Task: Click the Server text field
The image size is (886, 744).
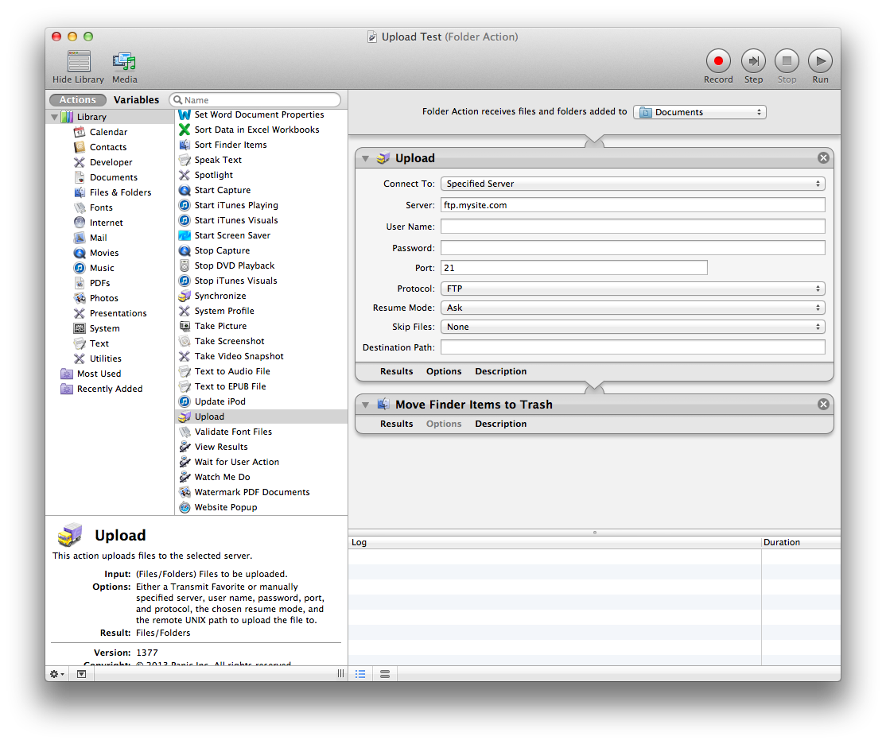Action: 633,205
